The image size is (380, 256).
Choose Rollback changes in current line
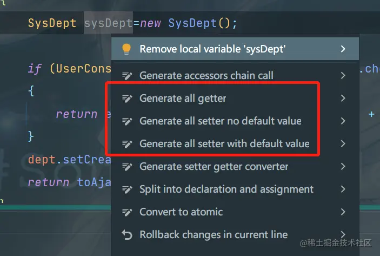click(214, 235)
